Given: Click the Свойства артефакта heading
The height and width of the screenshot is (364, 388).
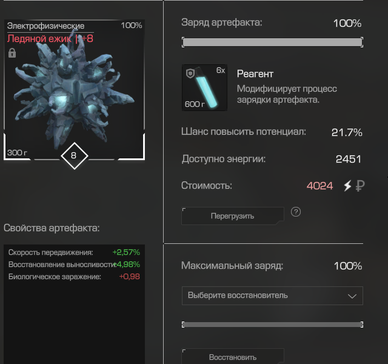Looking at the screenshot, I should click(52, 228).
